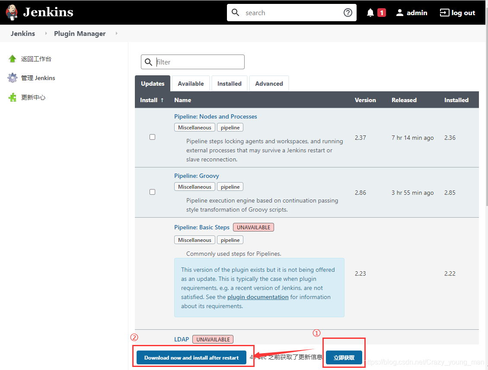Image resolution: width=488 pixels, height=370 pixels.
Task: Check Pipeline: Nodes and Processes checkbox
Action: tap(152, 137)
